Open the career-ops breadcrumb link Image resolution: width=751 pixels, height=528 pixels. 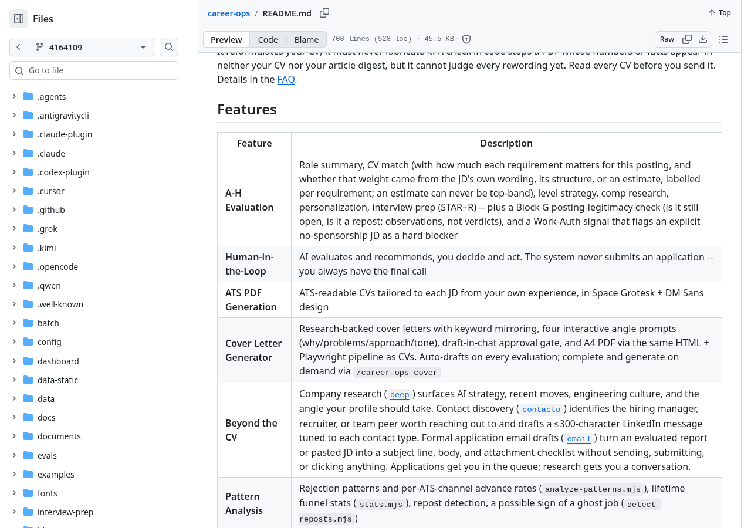point(229,13)
